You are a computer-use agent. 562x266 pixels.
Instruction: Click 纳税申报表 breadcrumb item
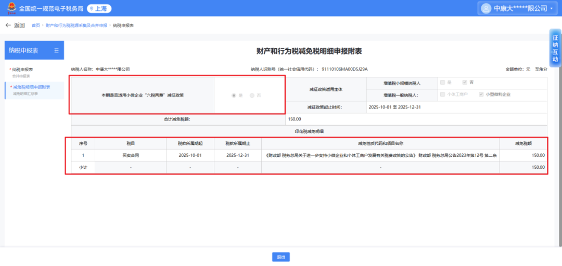click(x=123, y=25)
